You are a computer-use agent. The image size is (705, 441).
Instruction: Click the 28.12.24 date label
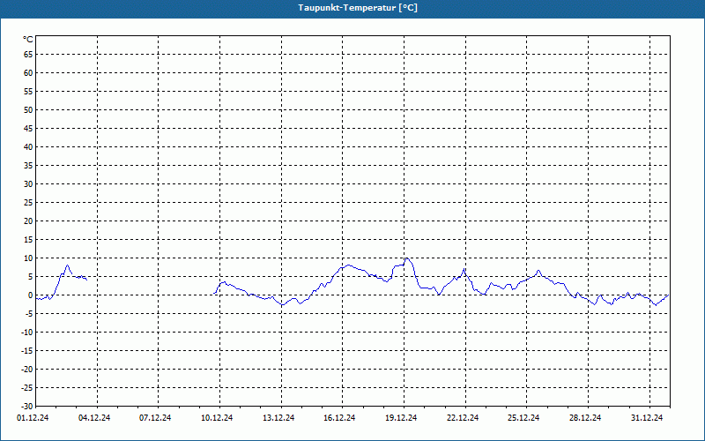tap(585, 418)
